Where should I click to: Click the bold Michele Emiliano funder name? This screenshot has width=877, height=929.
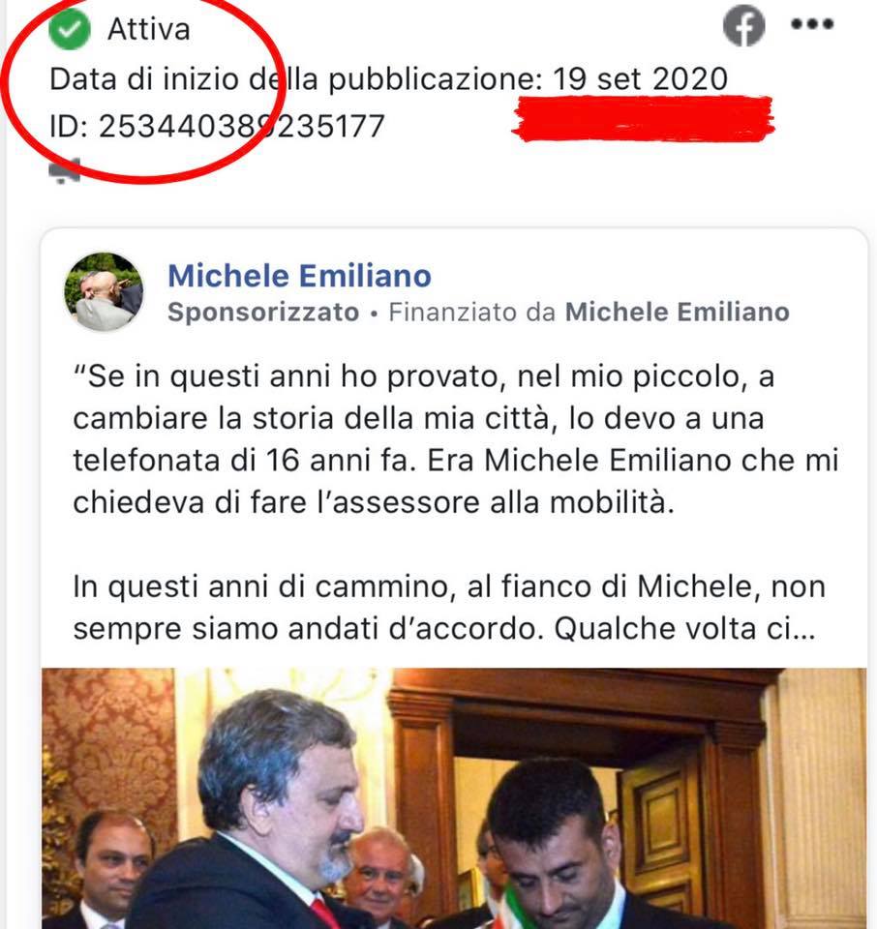pos(678,312)
